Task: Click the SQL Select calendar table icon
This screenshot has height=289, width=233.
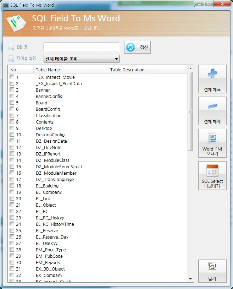Action: point(212,170)
